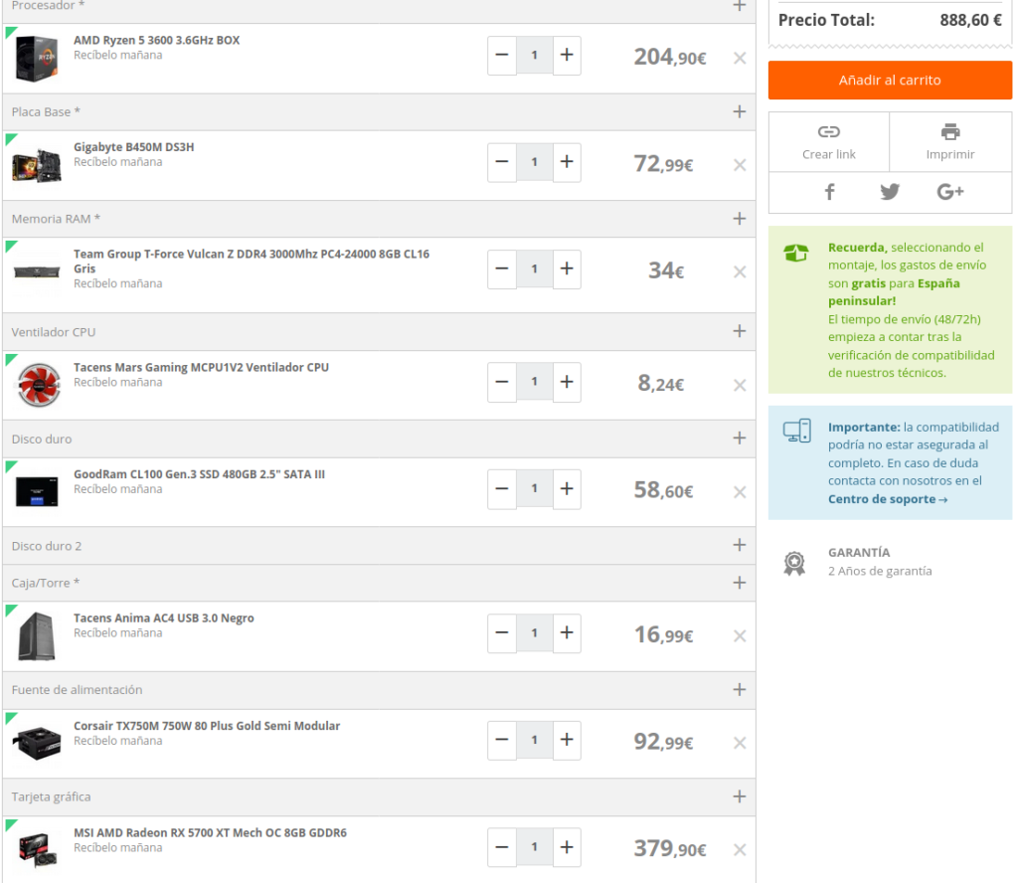The image size is (1018, 883).
Task: Open GoodRam CL100 Gen.3 SSD product link
Action: [199, 474]
